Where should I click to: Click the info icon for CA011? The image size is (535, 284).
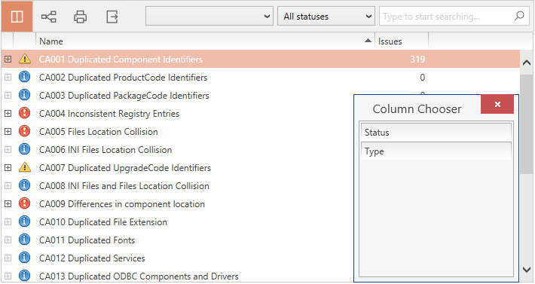[x=25, y=240]
